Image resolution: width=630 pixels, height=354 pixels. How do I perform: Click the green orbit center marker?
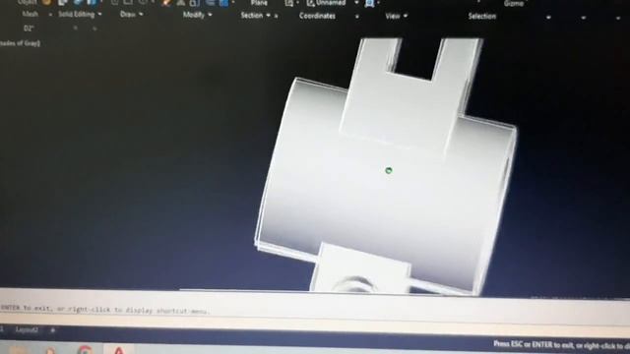pos(389,170)
